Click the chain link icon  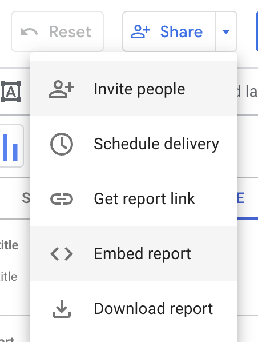point(62,199)
